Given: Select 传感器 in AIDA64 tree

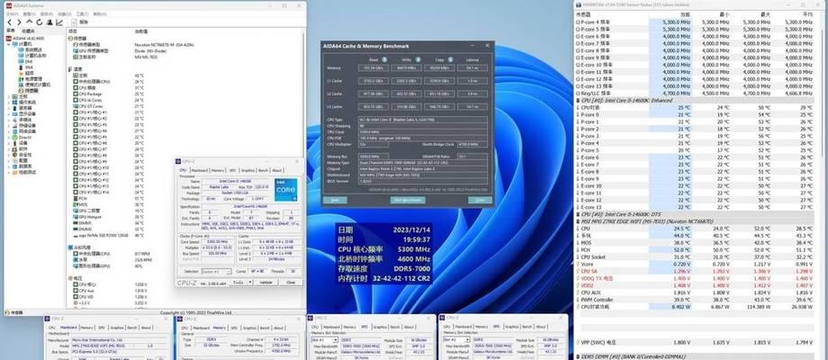Looking at the screenshot, I should [31, 91].
